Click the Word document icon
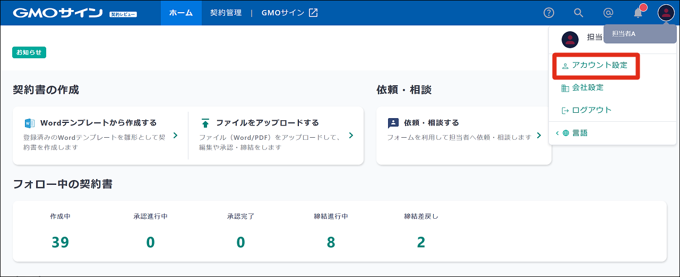The width and height of the screenshot is (680, 277). coord(30,123)
